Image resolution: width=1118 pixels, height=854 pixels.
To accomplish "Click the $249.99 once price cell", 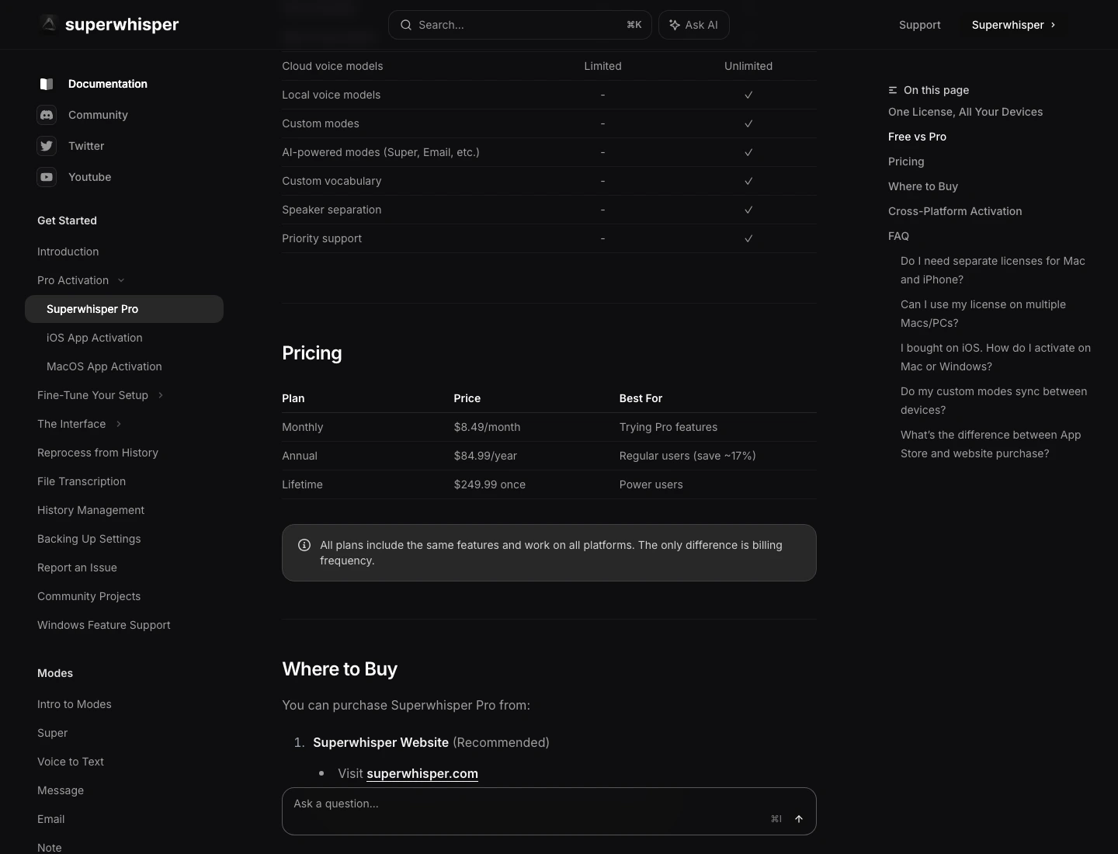I will tap(490, 484).
